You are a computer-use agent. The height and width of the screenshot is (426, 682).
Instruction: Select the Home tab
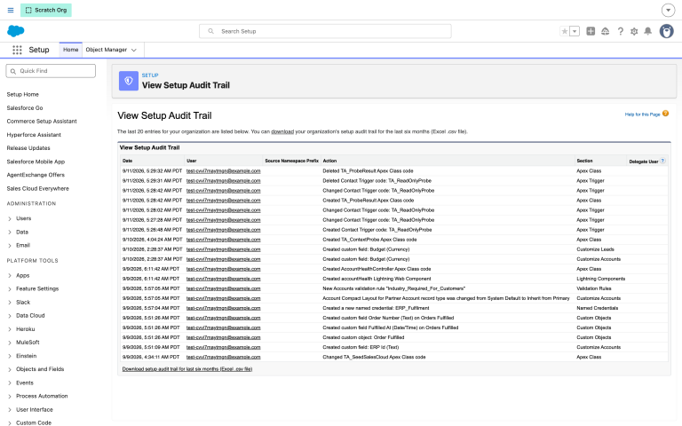(70, 50)
